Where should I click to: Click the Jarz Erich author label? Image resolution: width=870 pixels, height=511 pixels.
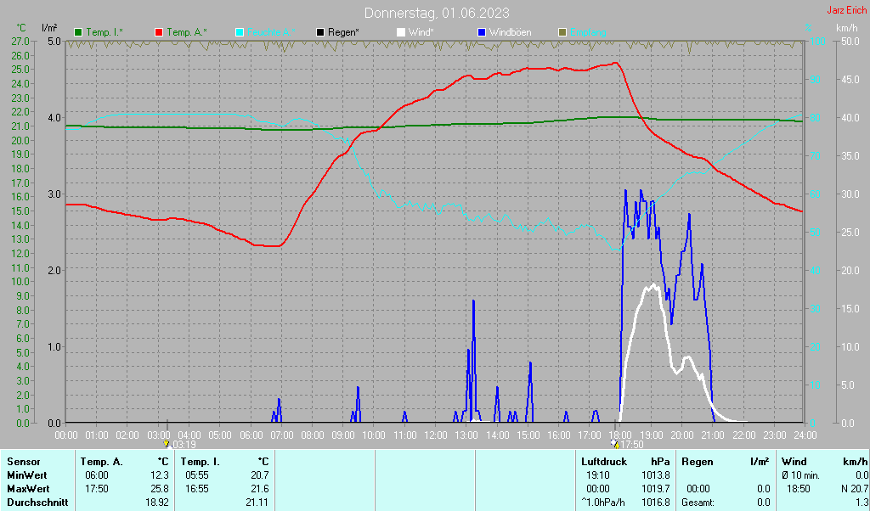[x=846, y=11]
